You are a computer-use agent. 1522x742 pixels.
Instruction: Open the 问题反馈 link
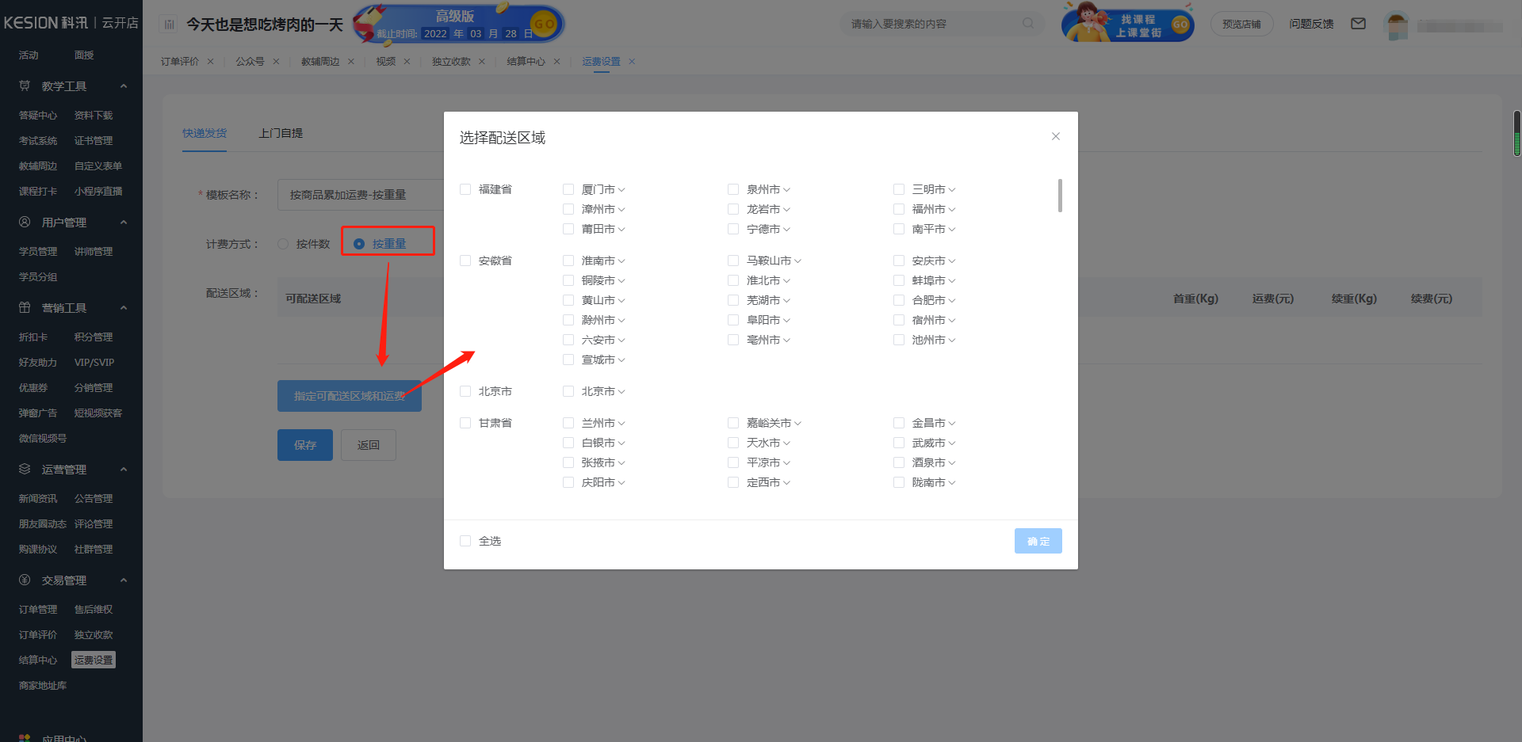pyautogui.click(x=1311, y=24)
